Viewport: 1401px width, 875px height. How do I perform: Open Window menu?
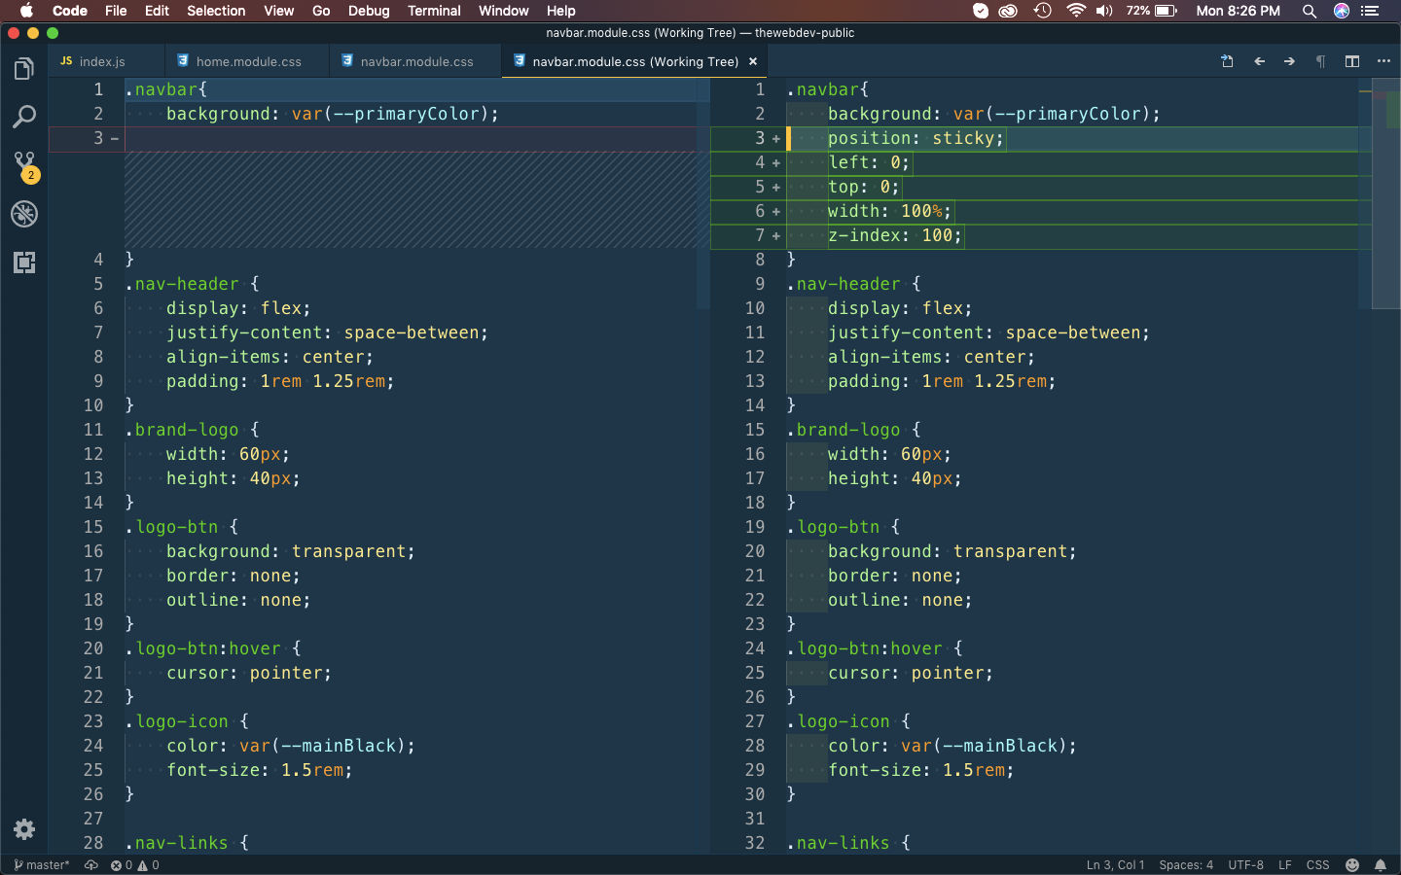click(503, 11)
